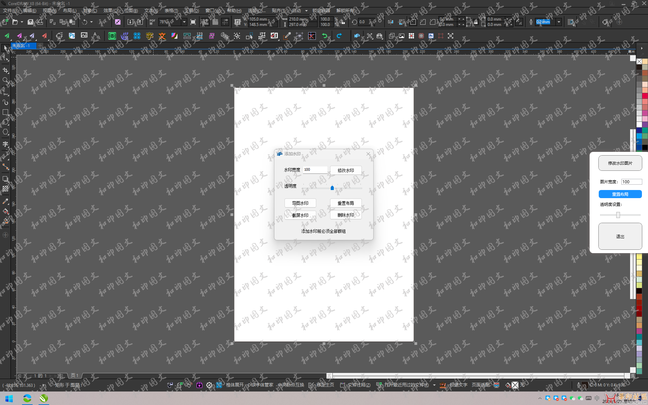Image resolution: width=648 pixels, height=405 pixels.
Task: Toggle the show rulers button
Action: point(206,22)
